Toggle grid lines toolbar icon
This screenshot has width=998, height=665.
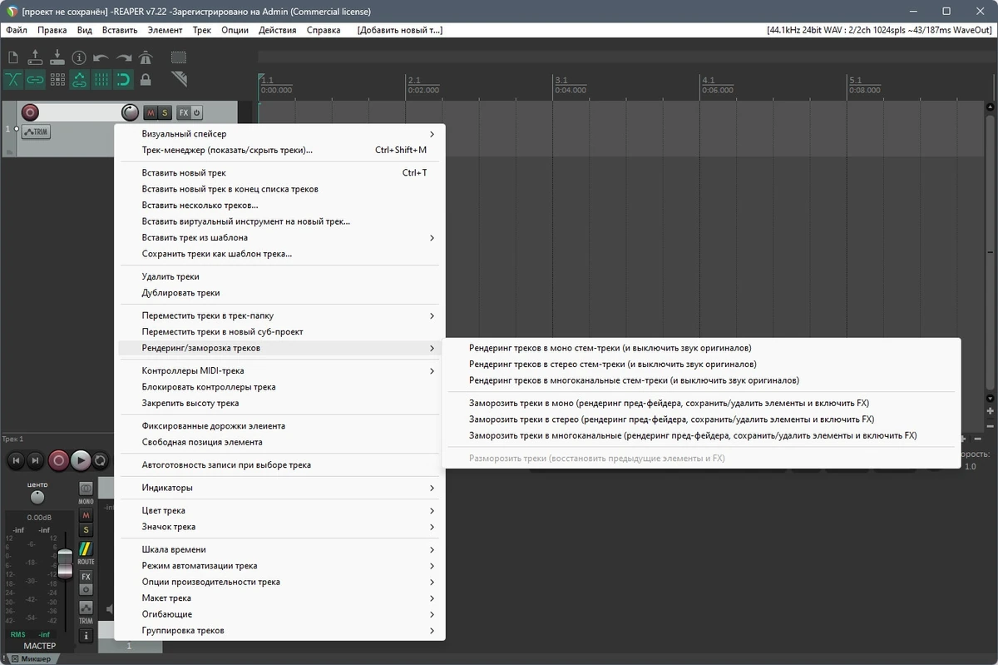pos(101,80)
